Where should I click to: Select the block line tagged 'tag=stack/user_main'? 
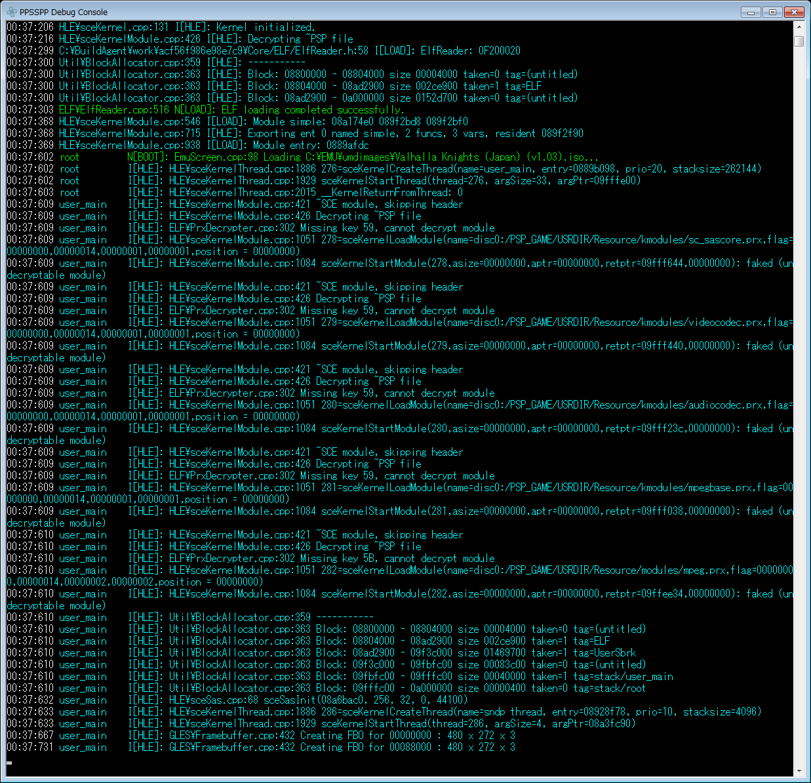click(340, 676)
